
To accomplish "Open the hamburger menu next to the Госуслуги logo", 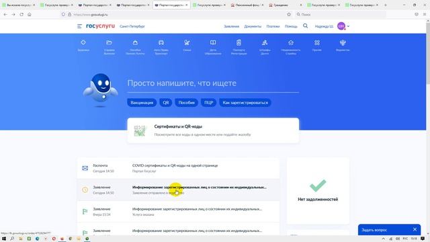I will click(79, 26).
